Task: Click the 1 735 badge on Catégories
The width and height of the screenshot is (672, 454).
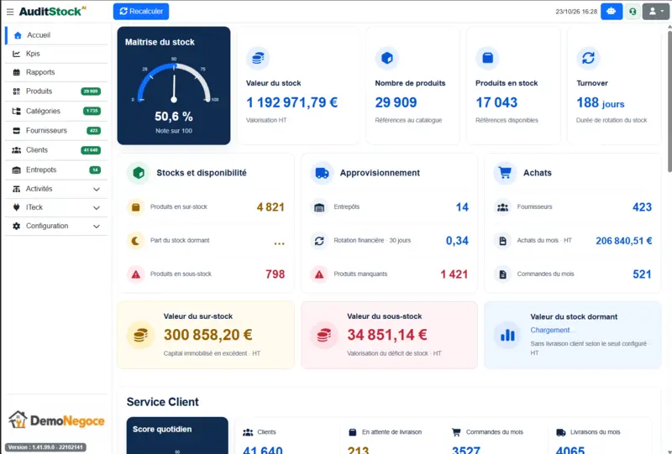Action: tap(92, 111)
